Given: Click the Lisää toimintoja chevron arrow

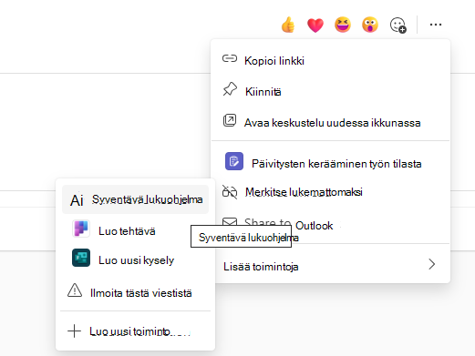Looking at the screenshot, I should tap(432, 264).
